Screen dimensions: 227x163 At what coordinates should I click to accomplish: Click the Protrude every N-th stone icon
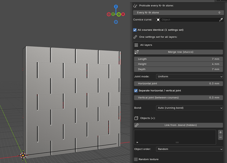[x=135, y=6]
